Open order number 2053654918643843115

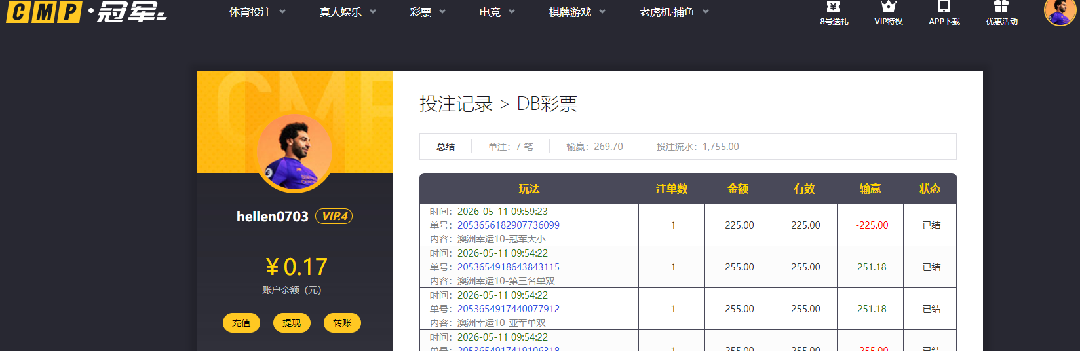[509, 267]
